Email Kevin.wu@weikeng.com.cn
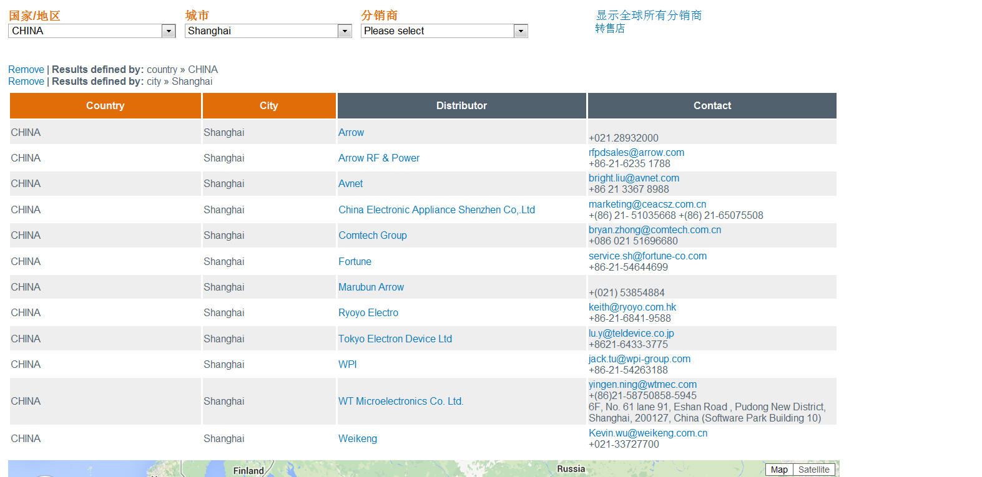 pos(648,433)
